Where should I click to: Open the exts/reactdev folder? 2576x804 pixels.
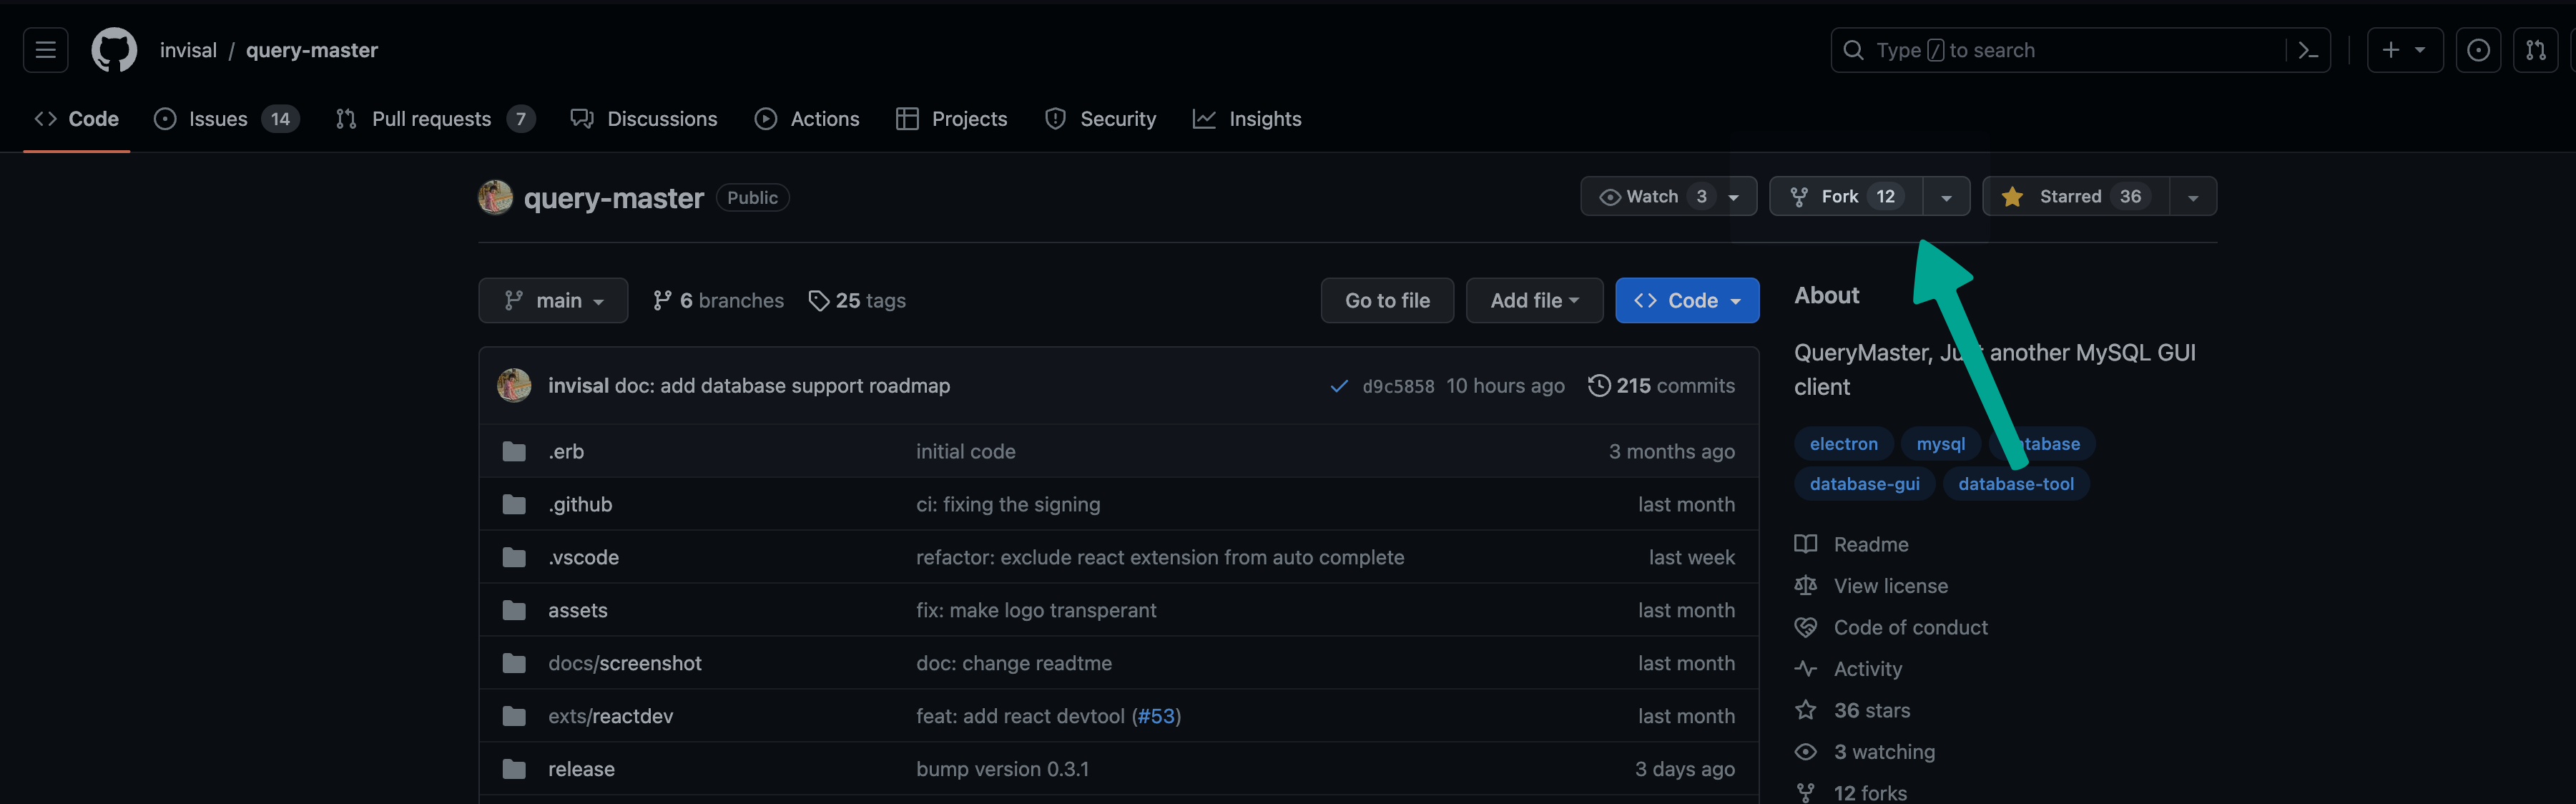(x=610, y=716)
